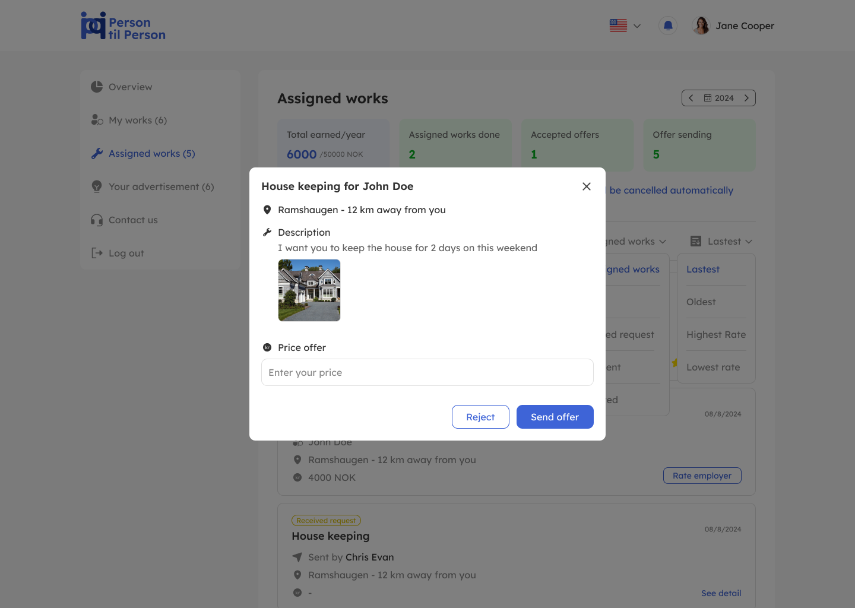Go to next year arrow
This screenshot has width=855, height=608.
(x=746, y=98)
